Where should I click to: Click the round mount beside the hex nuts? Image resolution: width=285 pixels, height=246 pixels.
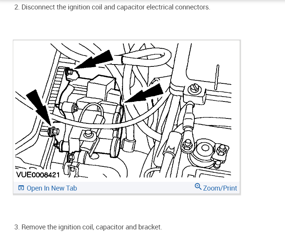(x=205, y=148)
